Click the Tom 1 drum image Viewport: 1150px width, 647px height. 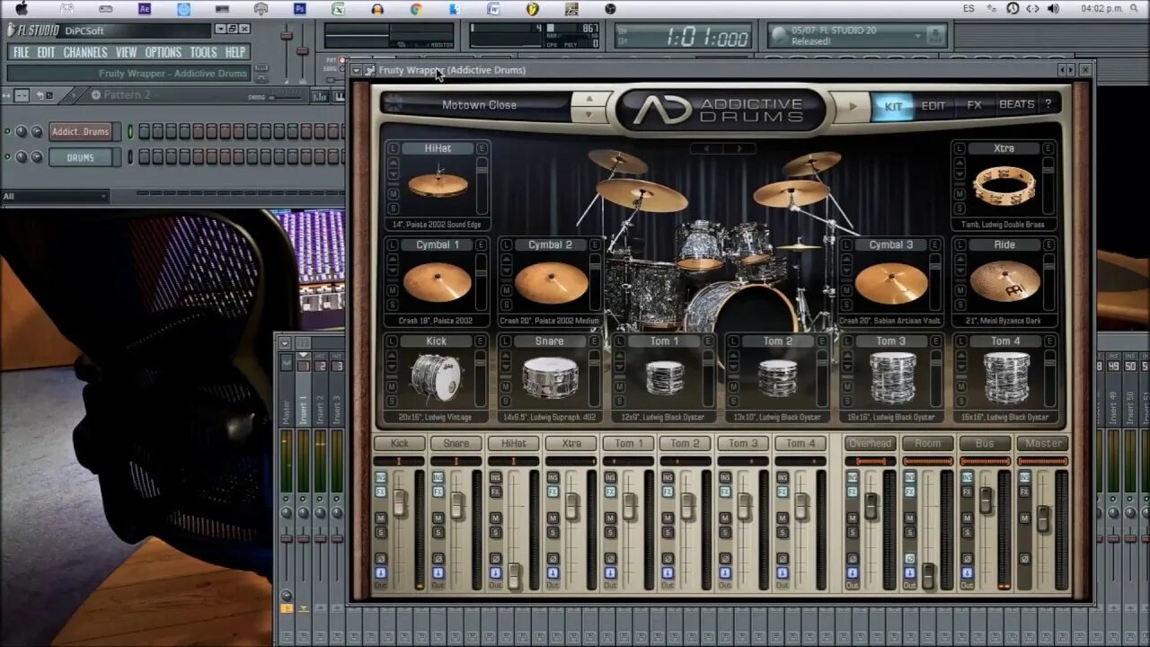click(664, 377)
